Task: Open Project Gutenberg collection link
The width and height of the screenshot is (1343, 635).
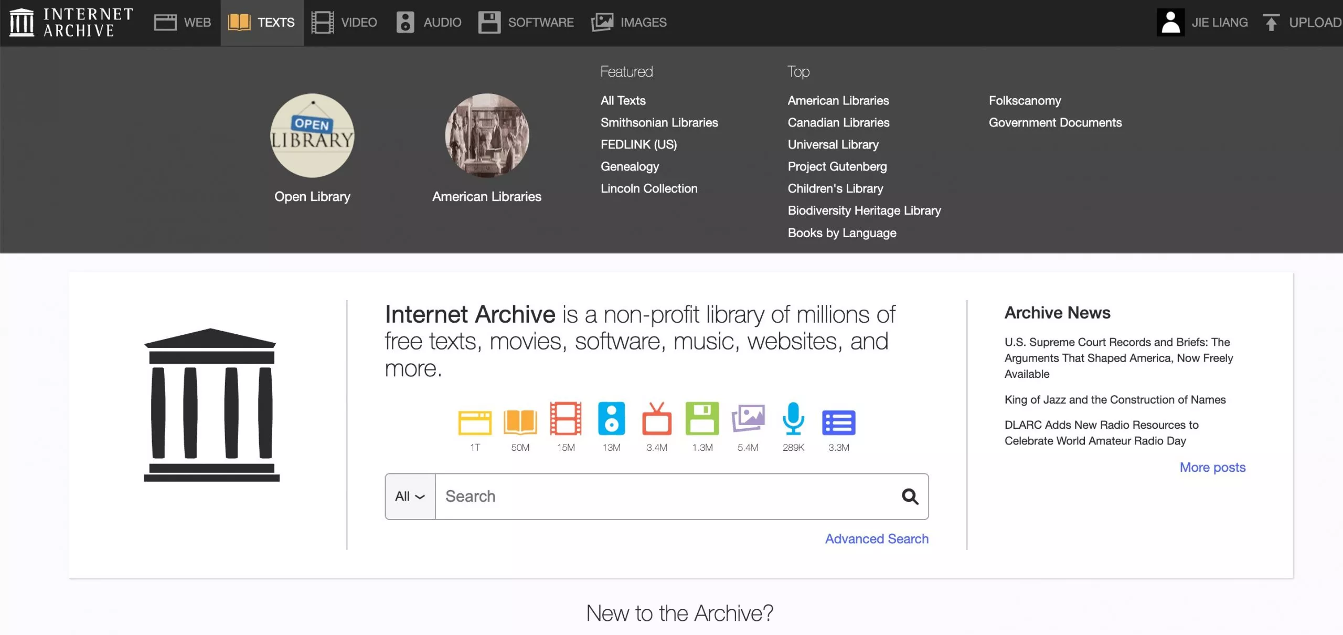Action: pos(837,166)
